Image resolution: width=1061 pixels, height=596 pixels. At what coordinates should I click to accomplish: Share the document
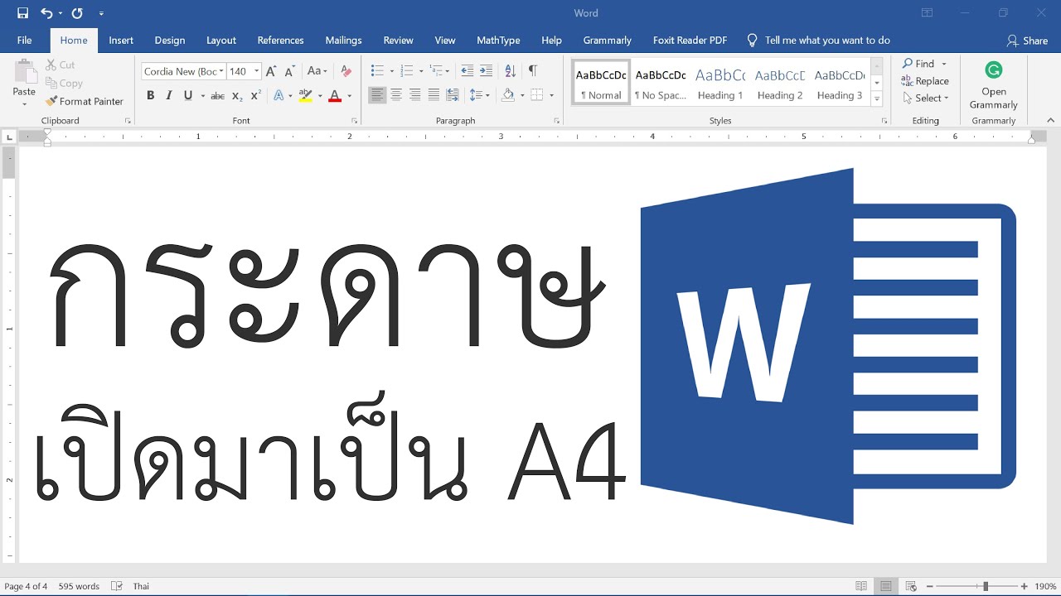point(1027,41)
